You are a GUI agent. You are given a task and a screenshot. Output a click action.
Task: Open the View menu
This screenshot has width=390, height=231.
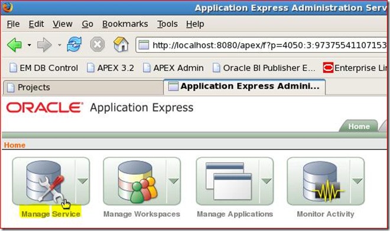tap(63, 24)
